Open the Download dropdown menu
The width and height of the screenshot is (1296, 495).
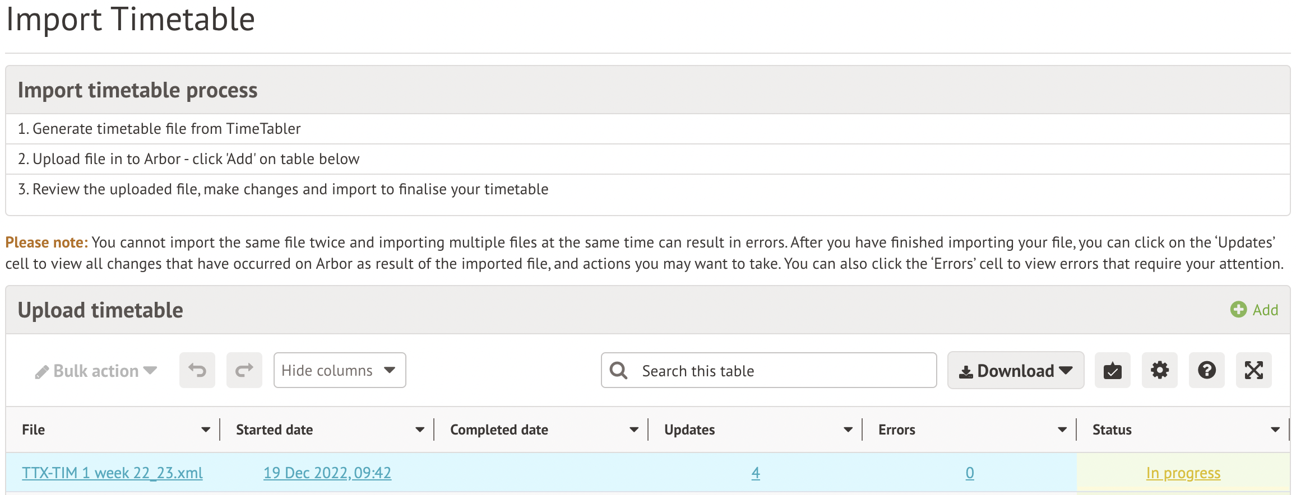point(1015,370)
